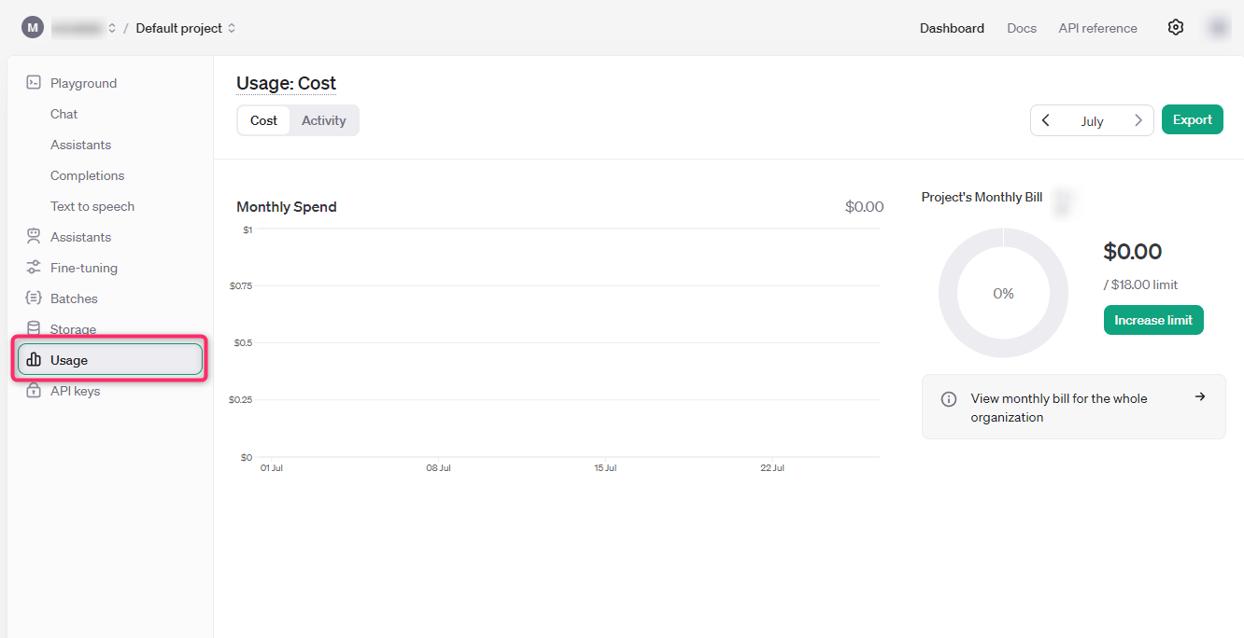Click the 0% donut progress chart

pyautogui.click(x=1003, y=293)
